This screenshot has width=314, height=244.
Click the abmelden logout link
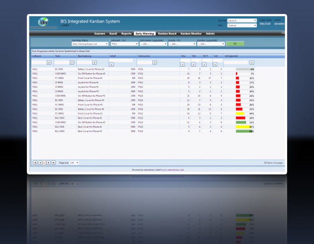pyautogui.click(x=279, y=24)
